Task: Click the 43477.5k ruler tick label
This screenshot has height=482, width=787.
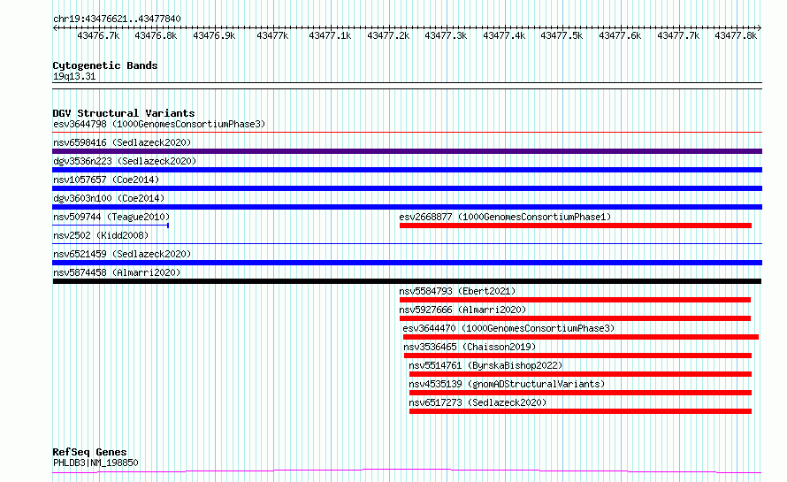Action: coord(562,35)
